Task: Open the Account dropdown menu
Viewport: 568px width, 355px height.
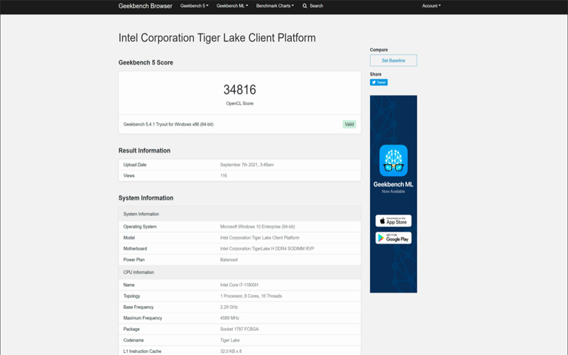Action: [431, 6]
